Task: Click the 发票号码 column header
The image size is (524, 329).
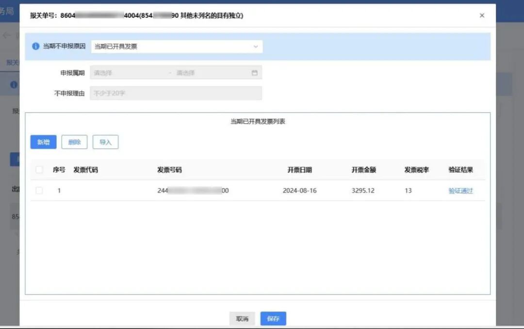Action: (x=169, y=170)
